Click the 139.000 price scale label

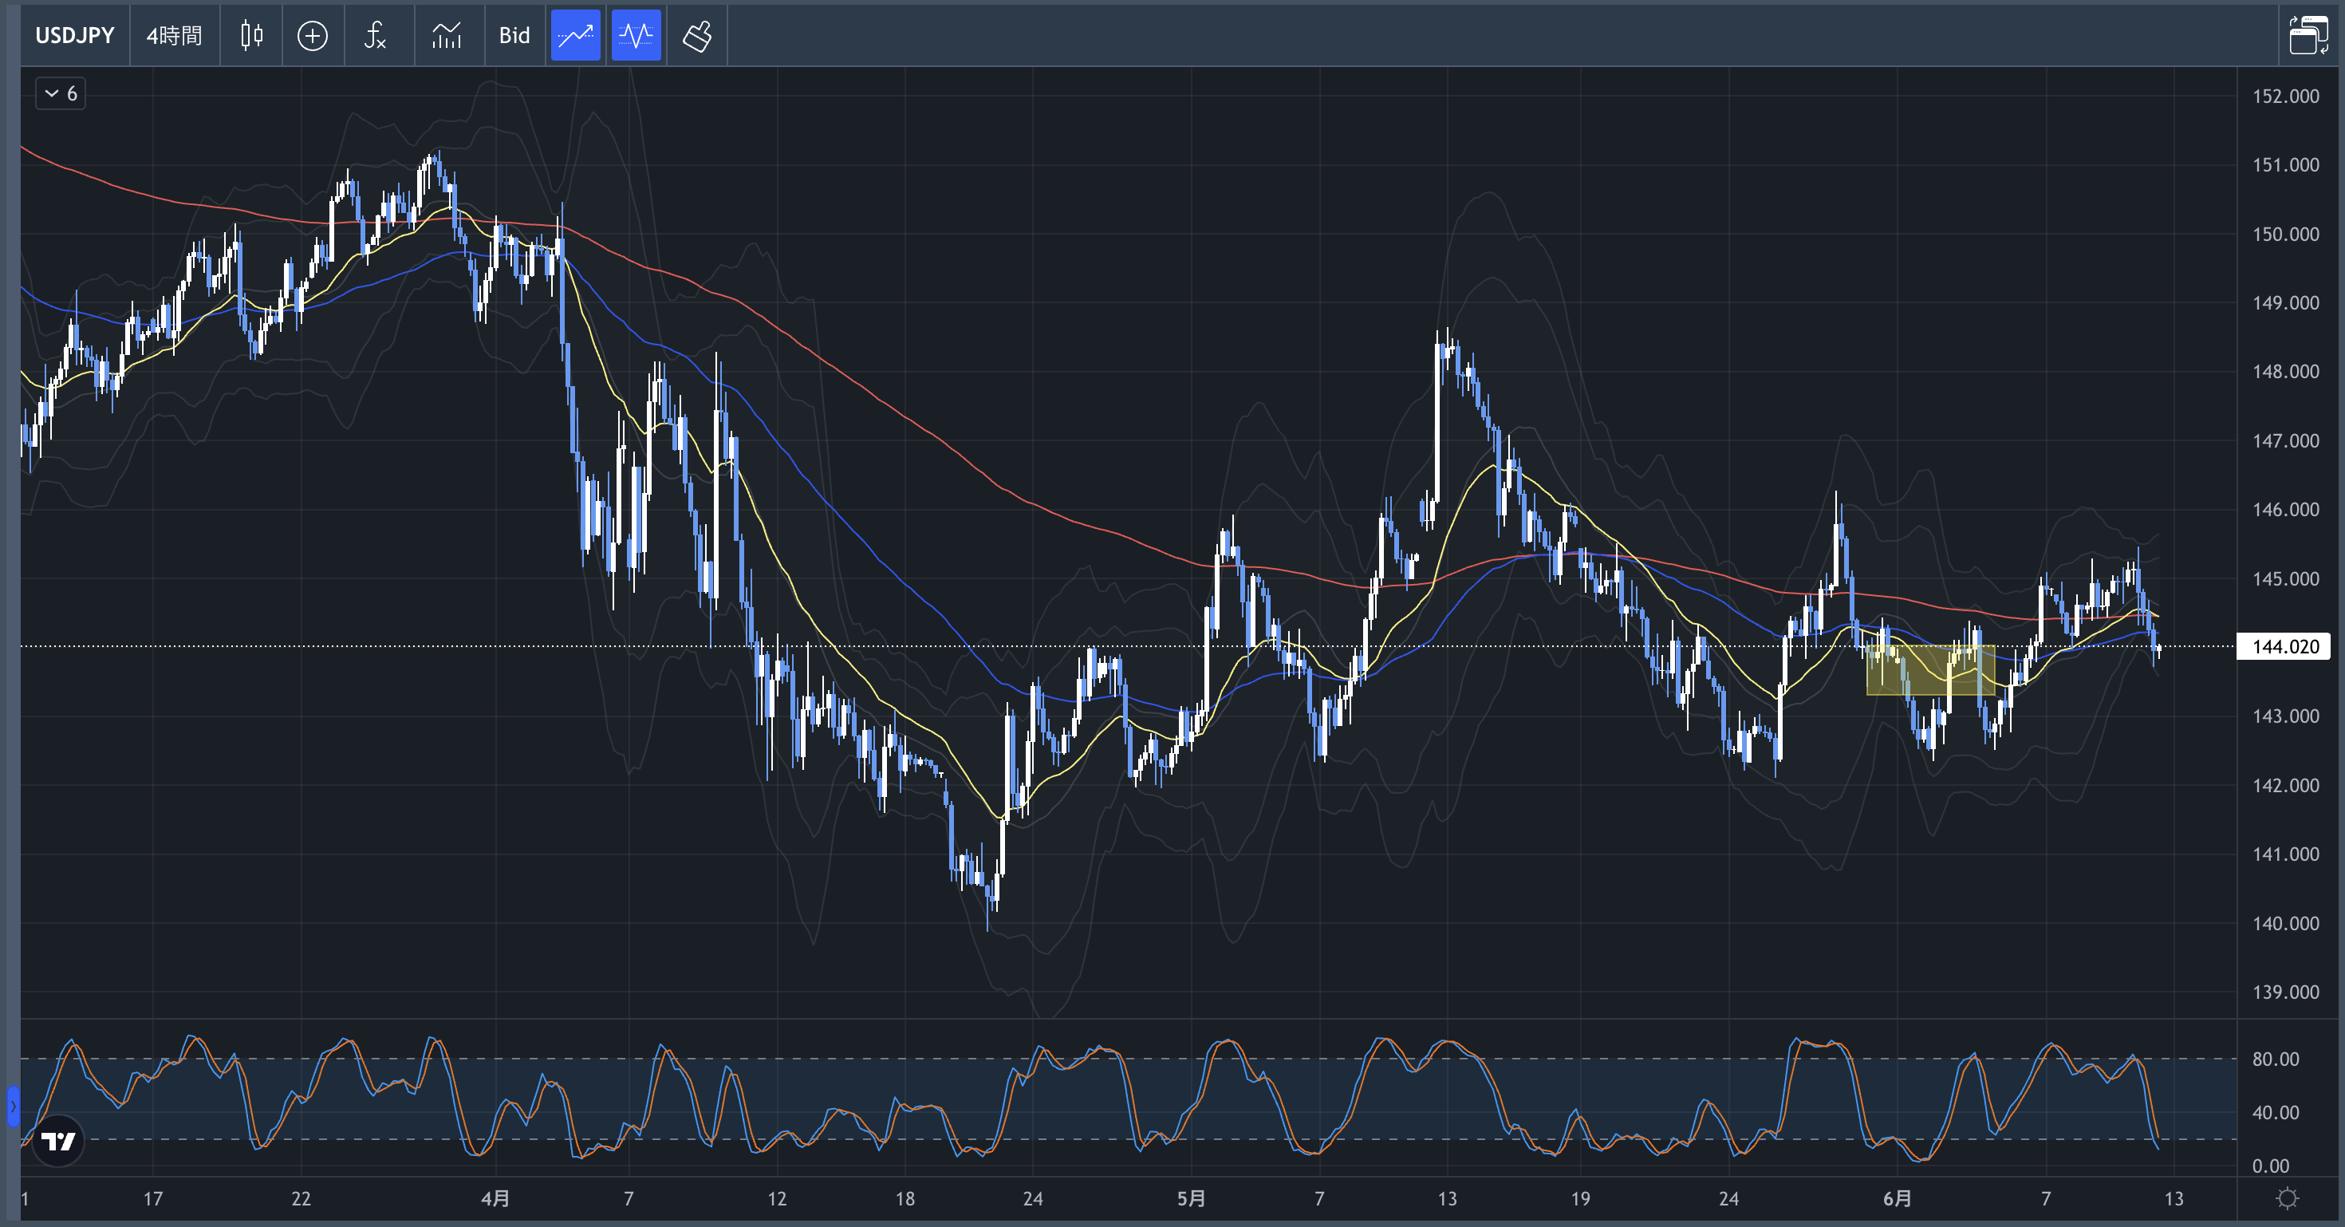click(2285, 992)
